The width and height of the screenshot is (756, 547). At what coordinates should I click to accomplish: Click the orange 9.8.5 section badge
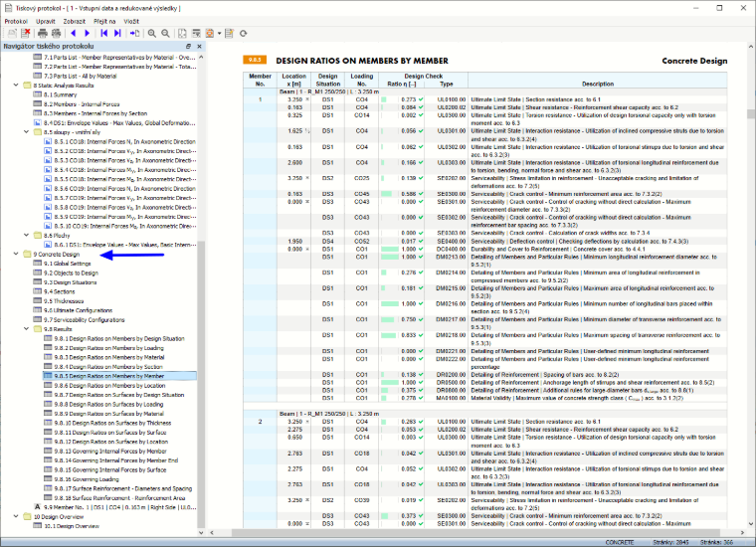point(255,60)
